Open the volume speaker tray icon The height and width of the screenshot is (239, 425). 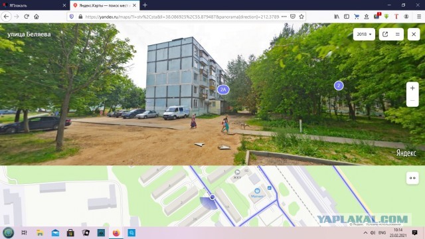click(373, 233)
